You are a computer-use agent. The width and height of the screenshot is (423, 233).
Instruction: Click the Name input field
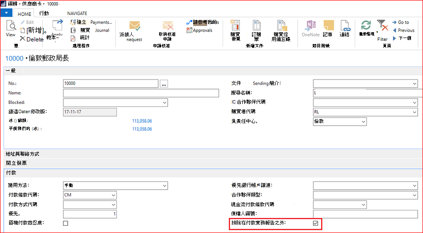click(x=141, y=93)
